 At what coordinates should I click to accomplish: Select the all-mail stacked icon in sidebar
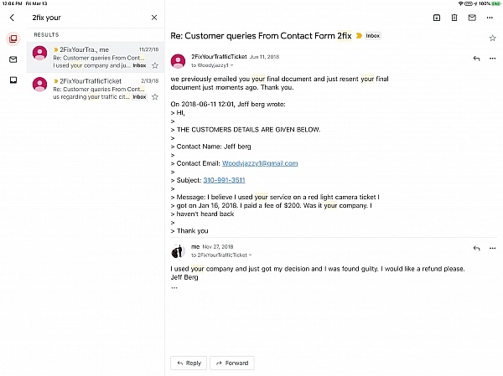click(x=13, y=39)
